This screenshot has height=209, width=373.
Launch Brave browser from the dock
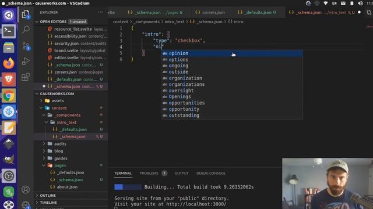[x=9, y=79]
